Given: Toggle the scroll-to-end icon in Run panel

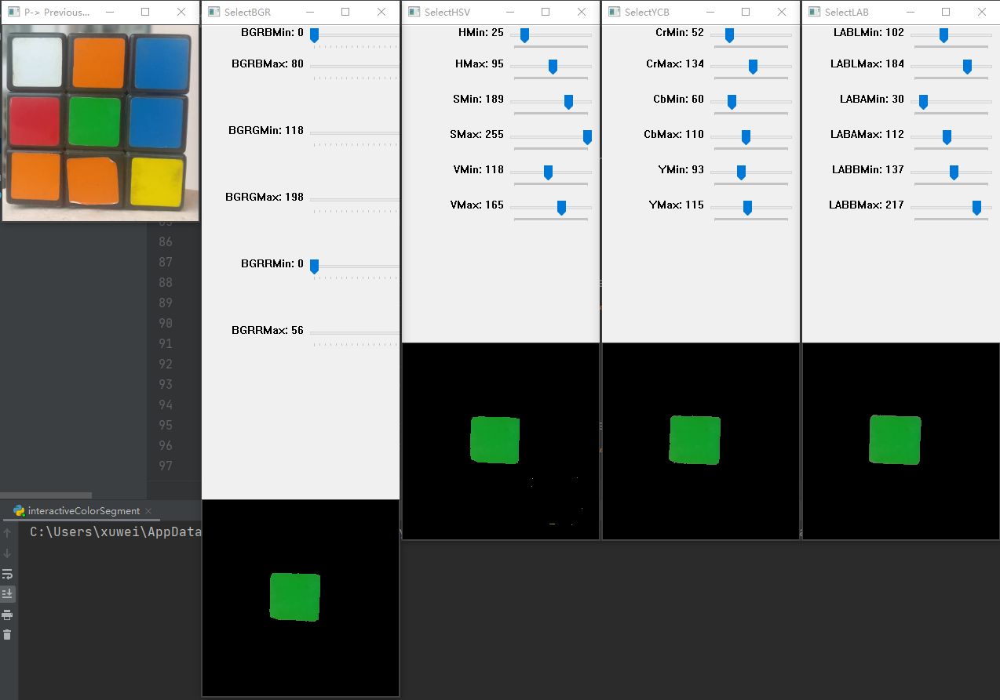Looking at the screenshot, I should [7, 594].
